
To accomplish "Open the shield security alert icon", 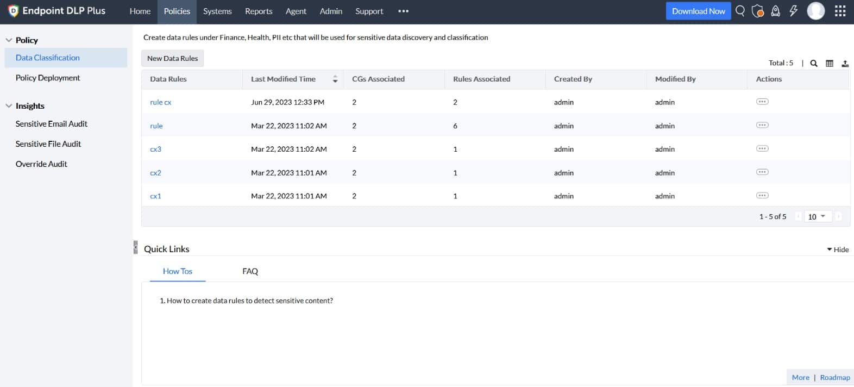I will [x=758, y=11].
